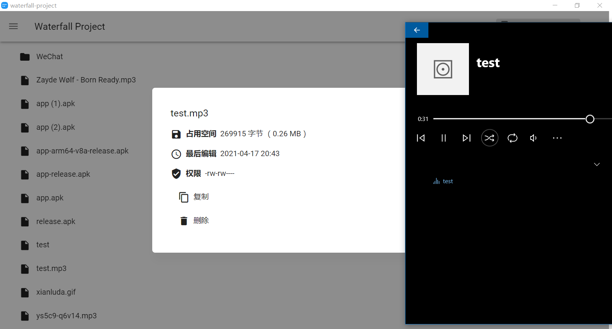
Task: Click the clock icon for 最后编辑
Action: click(176, 154)
